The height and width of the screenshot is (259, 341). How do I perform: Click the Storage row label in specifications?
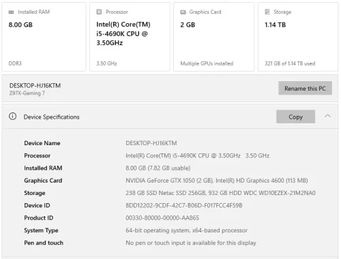(x=35, y=193)
